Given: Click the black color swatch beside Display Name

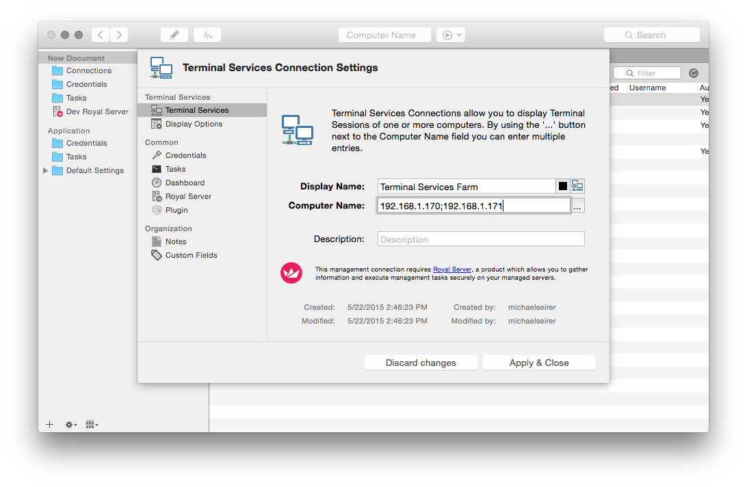Looking at the screenshot, I should click(562, 186).
